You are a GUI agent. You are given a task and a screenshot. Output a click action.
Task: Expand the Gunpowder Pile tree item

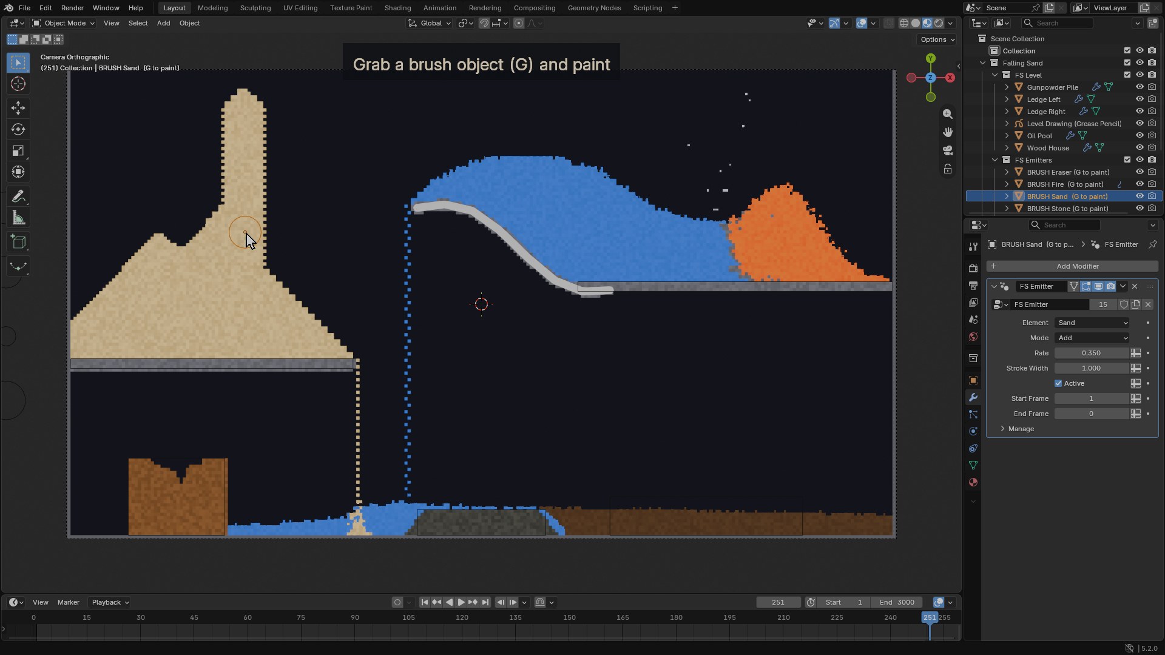pyautogui.click(x=1007, y=87)
